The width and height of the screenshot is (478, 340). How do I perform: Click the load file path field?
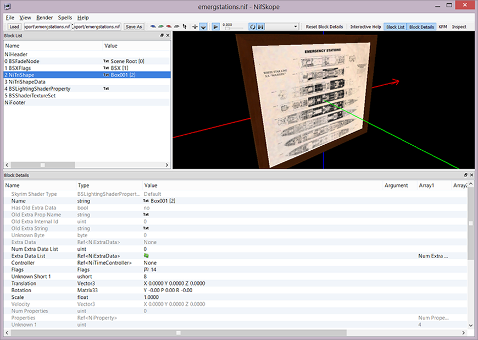[48, 27]
